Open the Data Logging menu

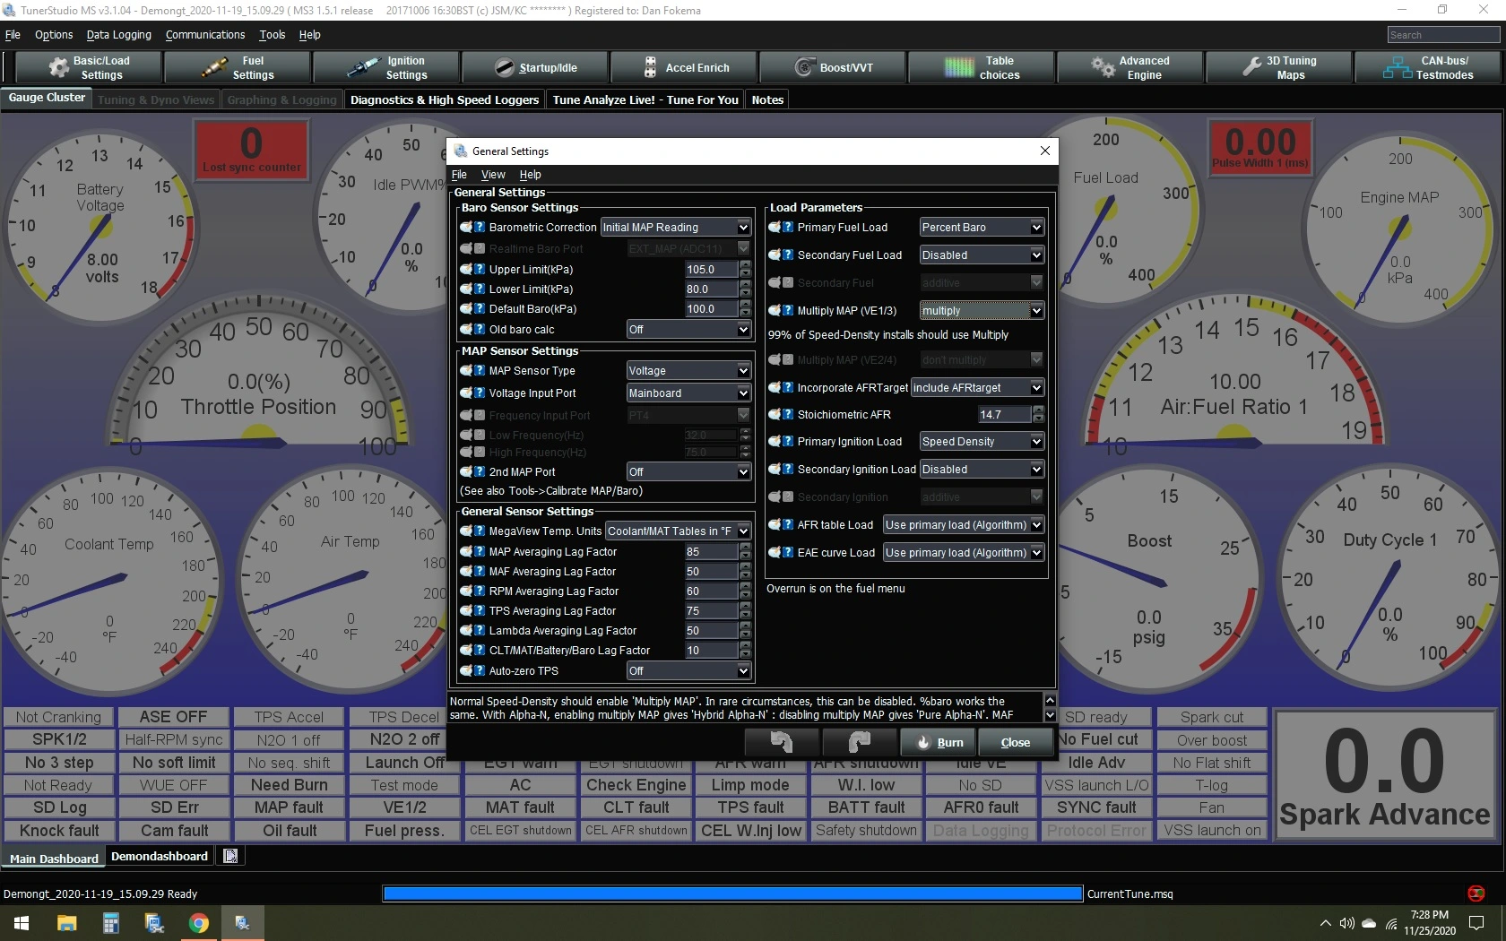119,35
